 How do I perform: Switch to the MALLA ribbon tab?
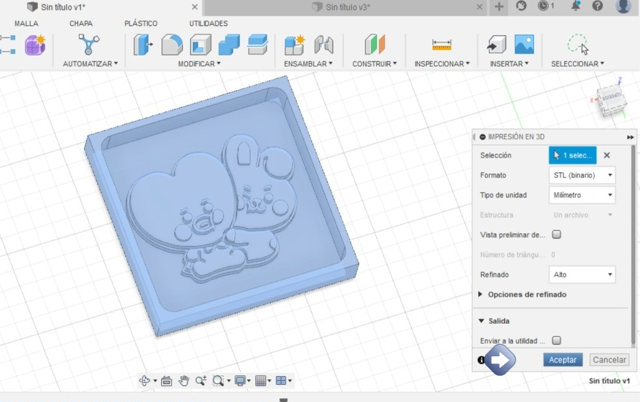tap(27, 23)
